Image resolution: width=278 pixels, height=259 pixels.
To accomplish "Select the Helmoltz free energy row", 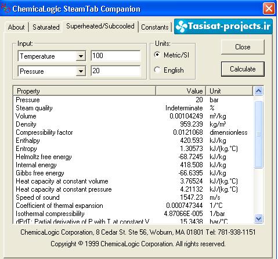I will click(x=133, y=157).
